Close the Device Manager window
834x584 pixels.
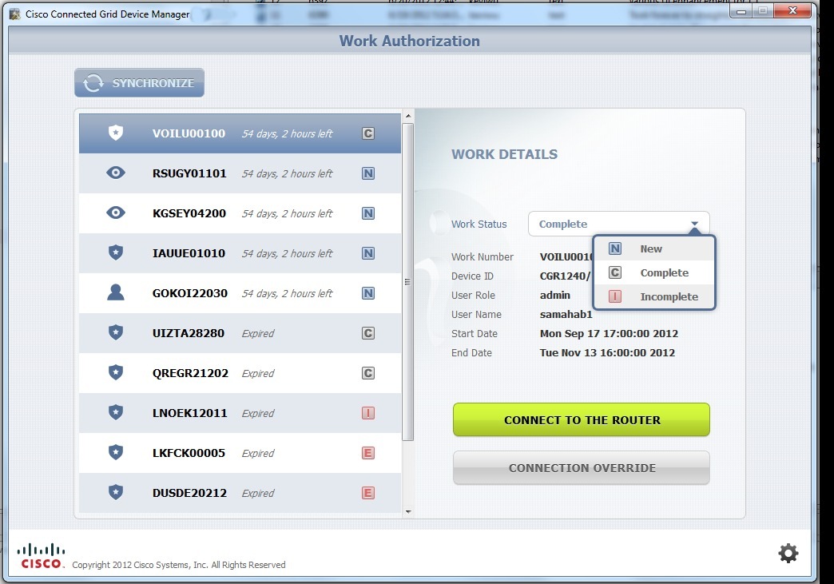[792, 10]
